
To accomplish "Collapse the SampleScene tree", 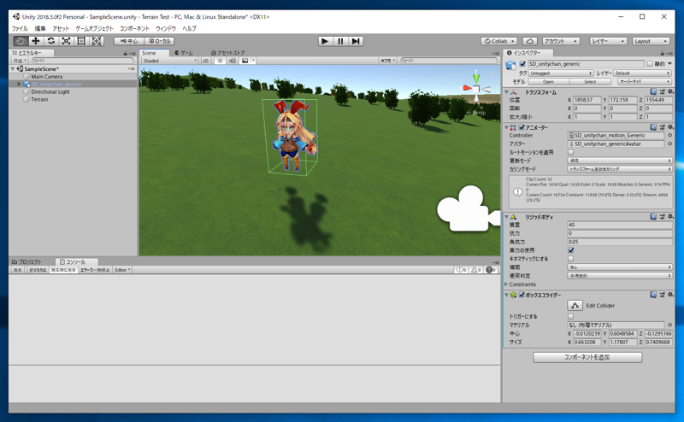I will click(x=13, y=69).
